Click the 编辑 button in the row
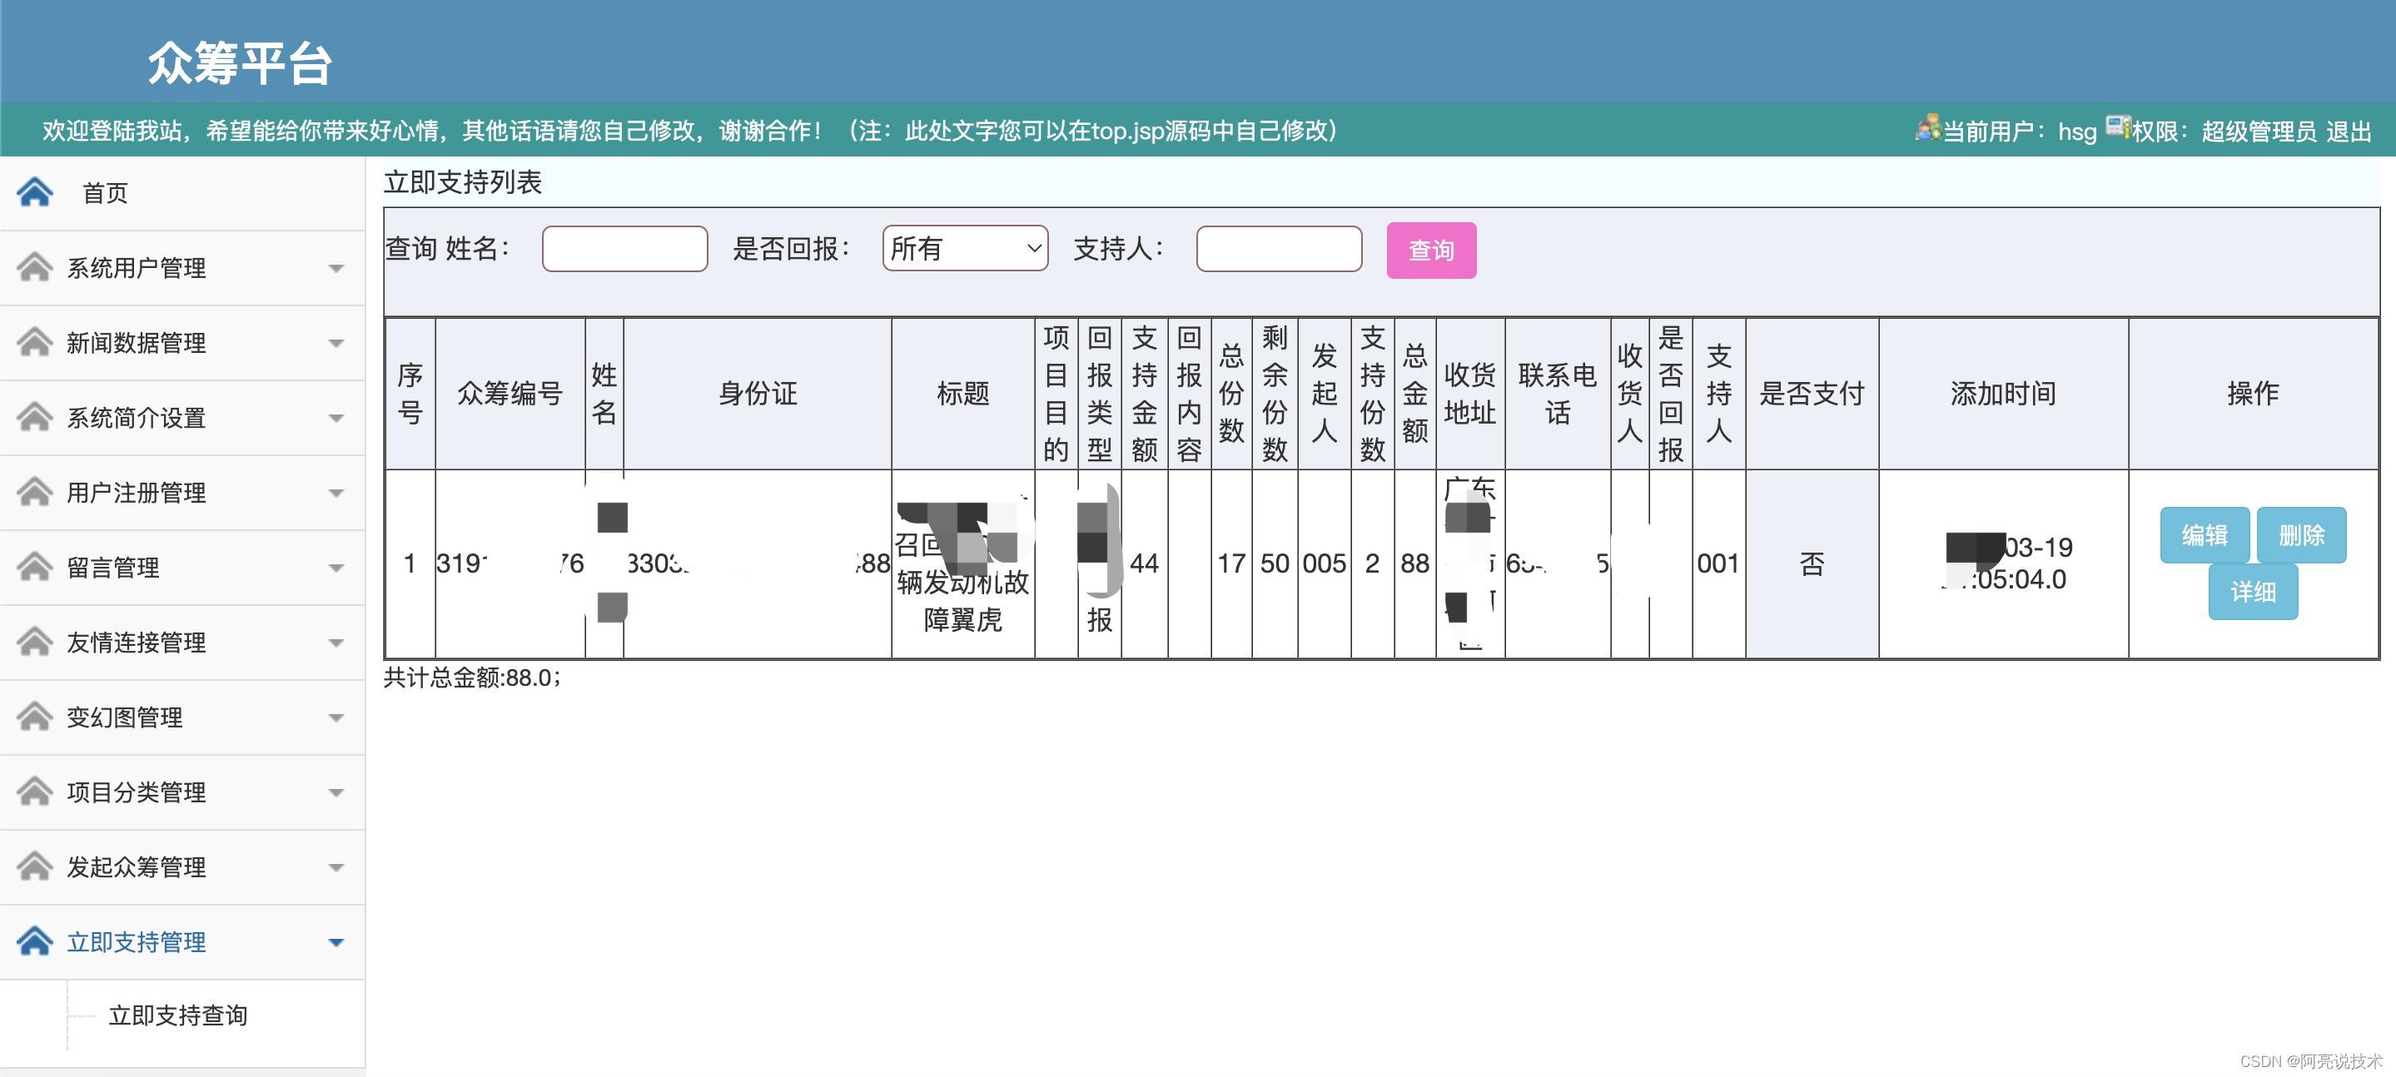The height and width of the screenshot is (1077, 2396). [2204, 535]
